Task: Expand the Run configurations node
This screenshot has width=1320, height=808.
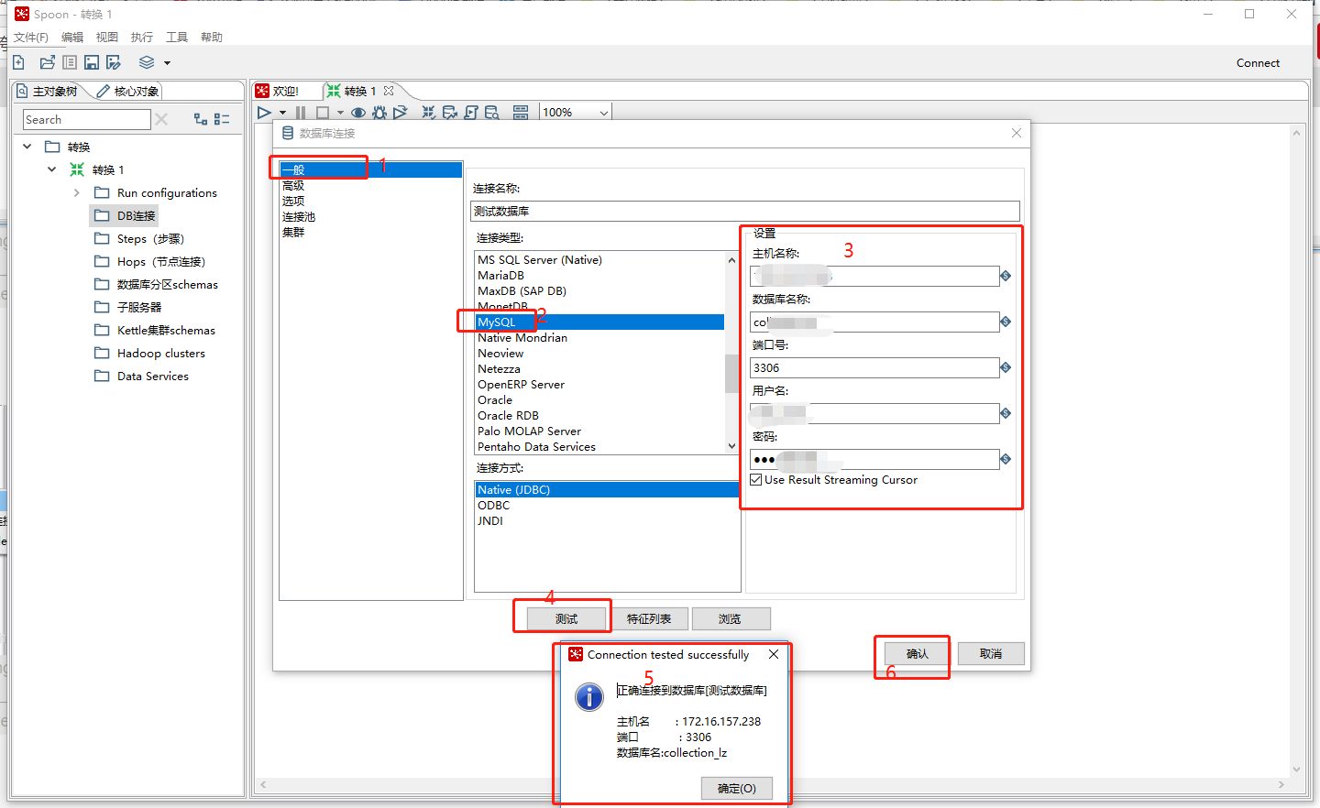Action: (x=77, y=192)
